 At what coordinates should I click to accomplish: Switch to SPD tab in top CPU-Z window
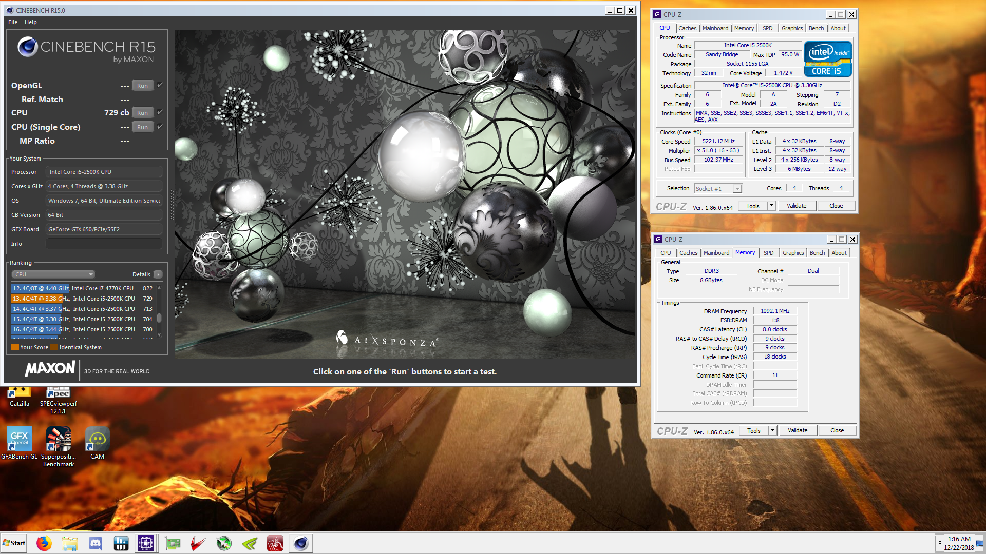click(767, 28)
